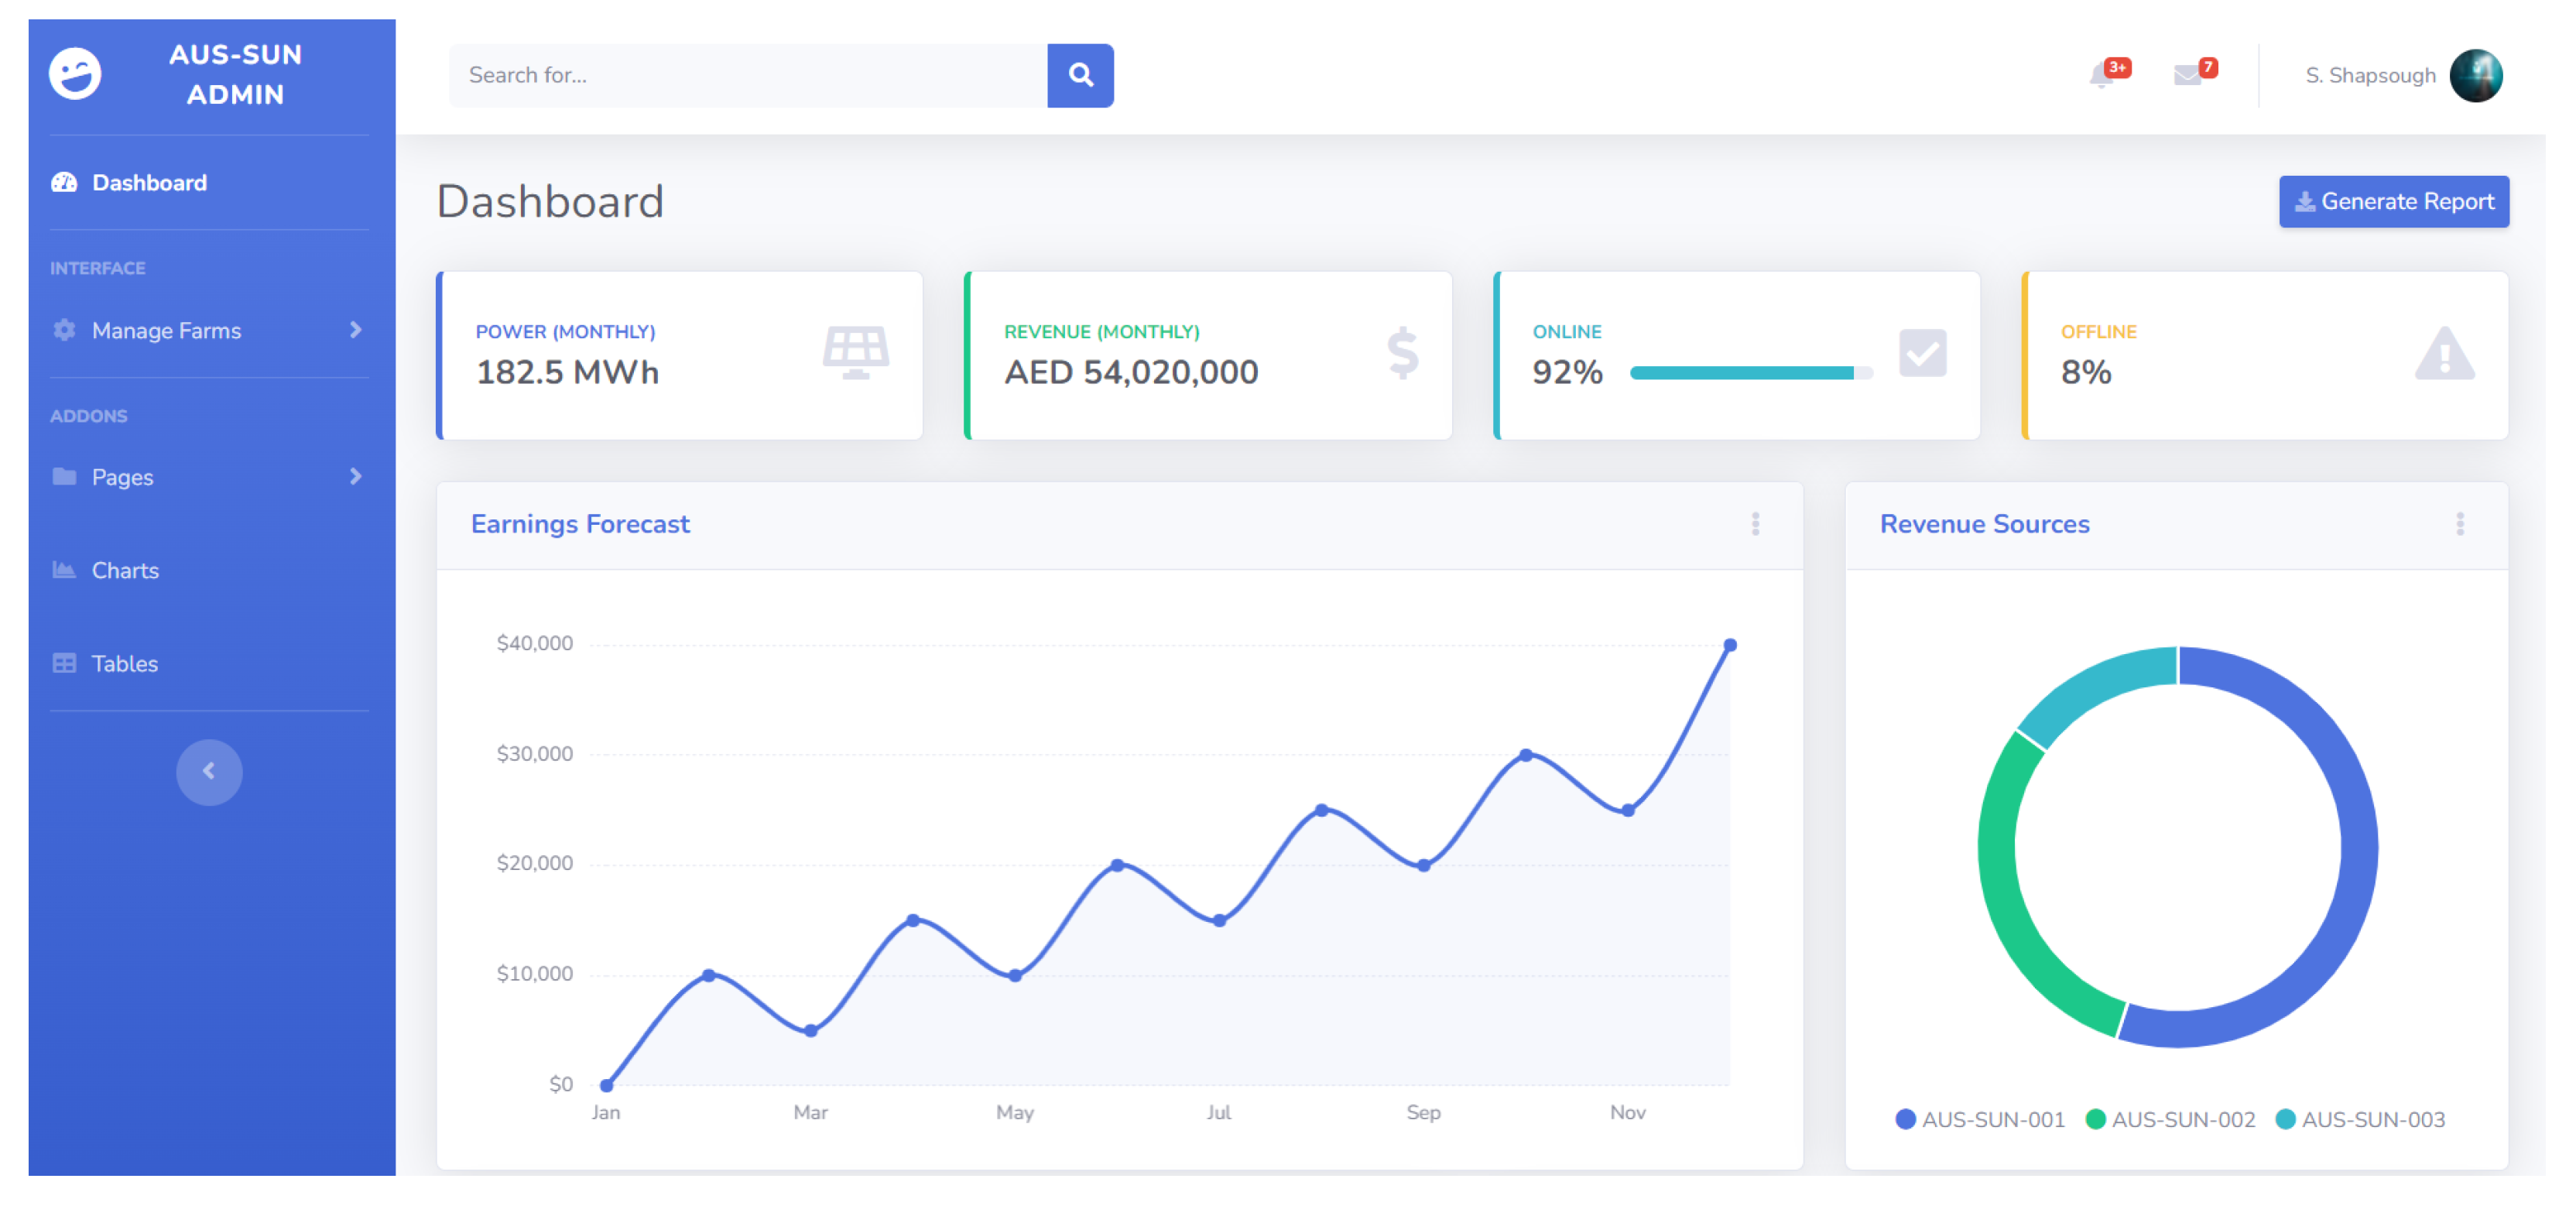Viewport: 2576px width, 1206px height.
Task: Click the user avatar picture
Action: pos(2475,76)
